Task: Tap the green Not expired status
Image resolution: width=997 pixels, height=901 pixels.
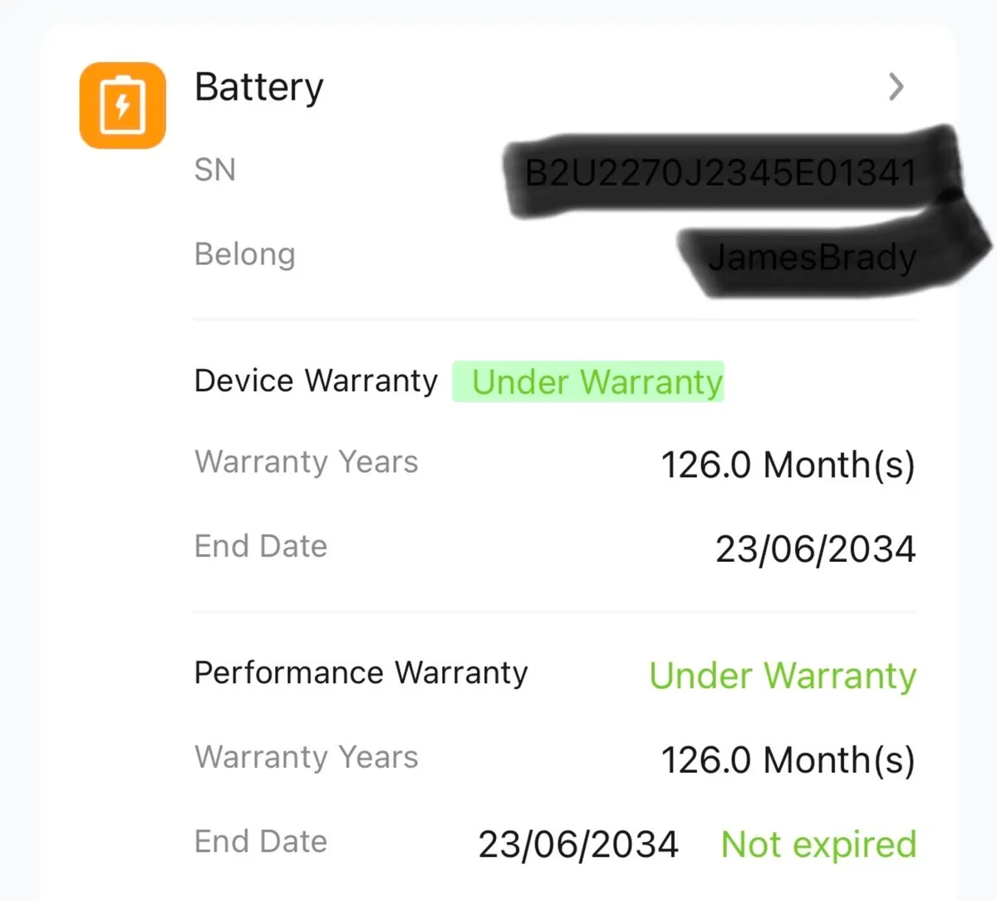Action: (818, 844)
